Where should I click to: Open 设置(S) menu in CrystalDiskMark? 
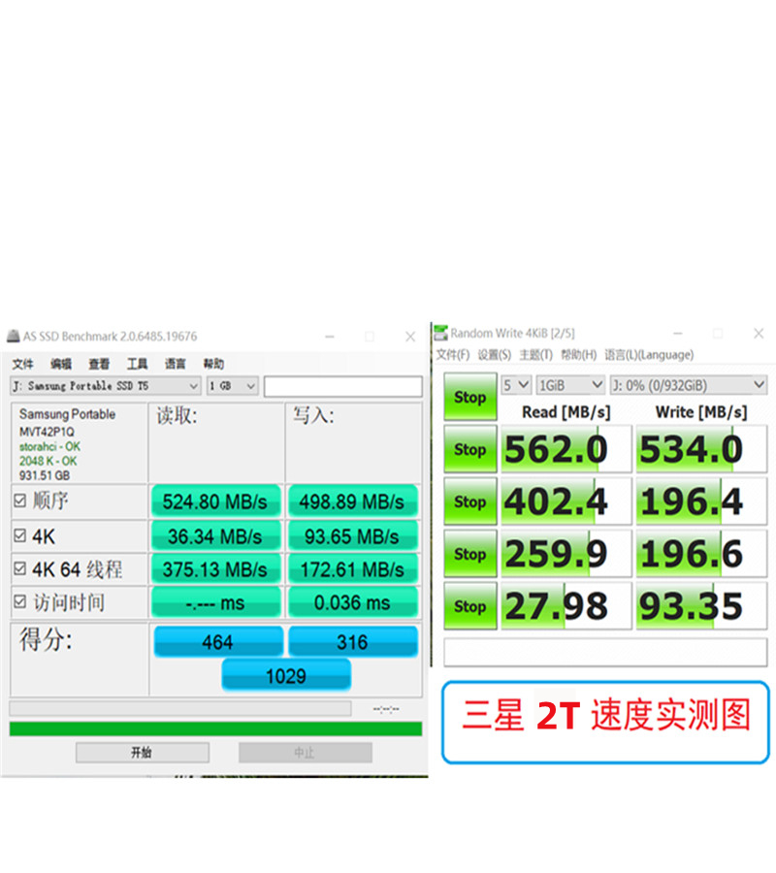coord(495,355)
